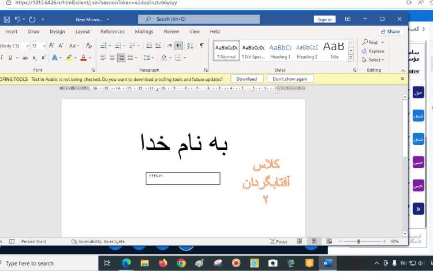Toggle superscript formatting
Screen dimensions: 433x277
pyautogui.click(x=43, y=58)
